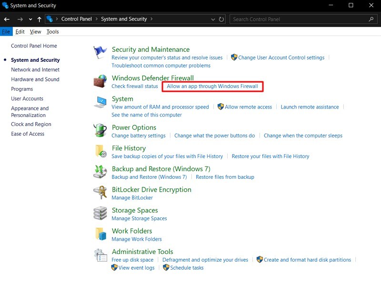Go forward with the right arrow button
This screenshot has height=293, width=381.
coord(20,19)
